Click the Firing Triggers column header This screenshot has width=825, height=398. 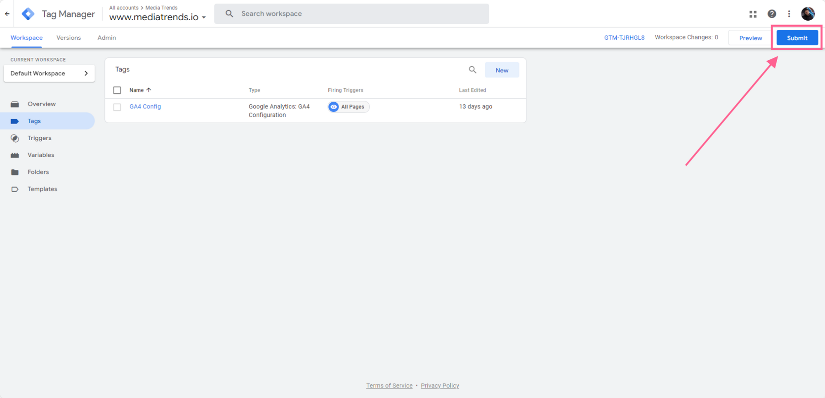pyautogui.click(x=345, y=90)
